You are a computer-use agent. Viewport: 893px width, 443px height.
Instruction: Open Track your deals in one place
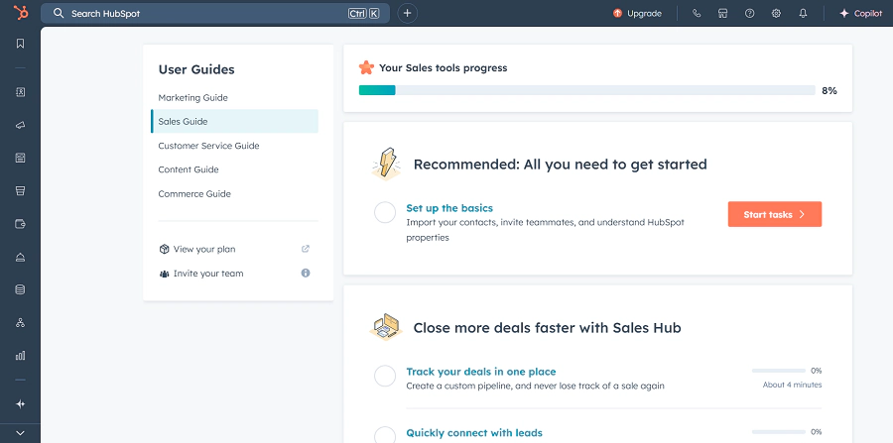[480, 372]
